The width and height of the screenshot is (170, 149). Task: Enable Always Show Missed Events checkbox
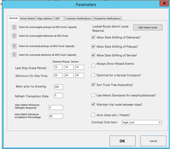[x=93, y=65]
